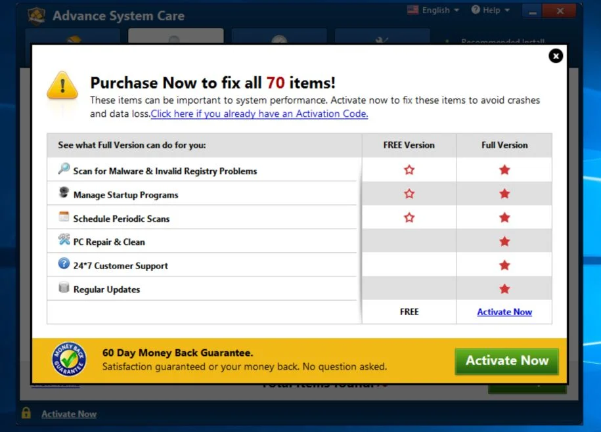Click the calendar icon for Schedule Periodic Scans
601x432 pixels.
tap(64, 217)
